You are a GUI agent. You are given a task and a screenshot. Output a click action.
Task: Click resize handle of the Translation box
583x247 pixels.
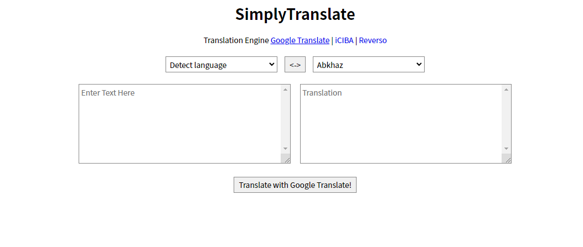(x=507, y=159)
